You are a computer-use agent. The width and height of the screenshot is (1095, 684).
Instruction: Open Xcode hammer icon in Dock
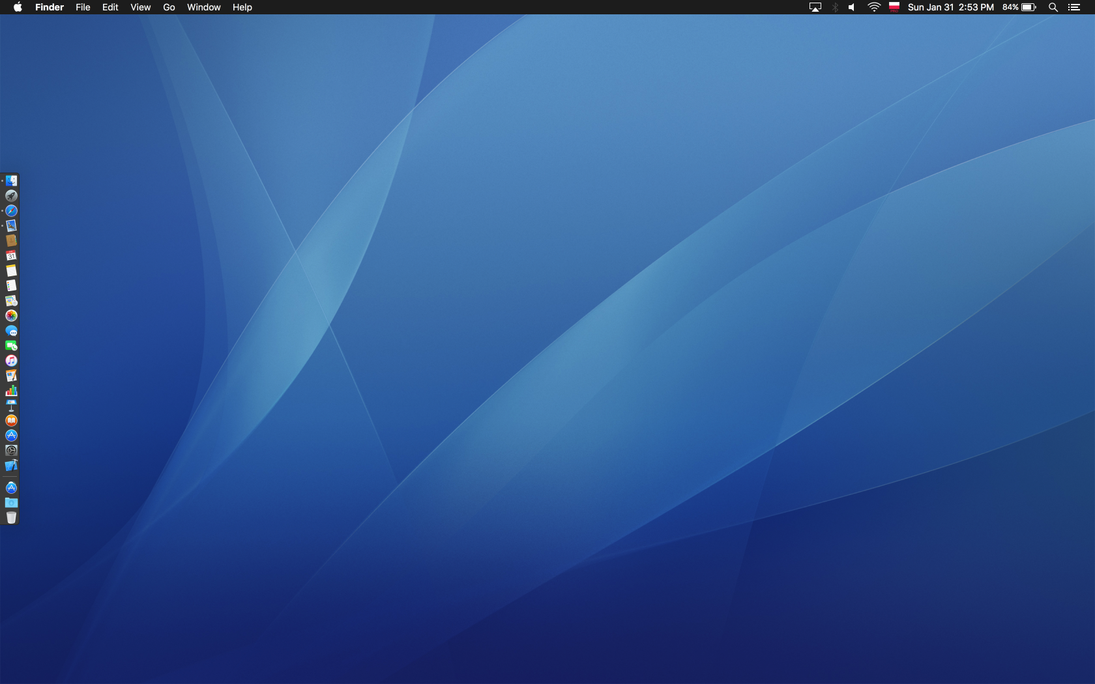coord(11,465)
